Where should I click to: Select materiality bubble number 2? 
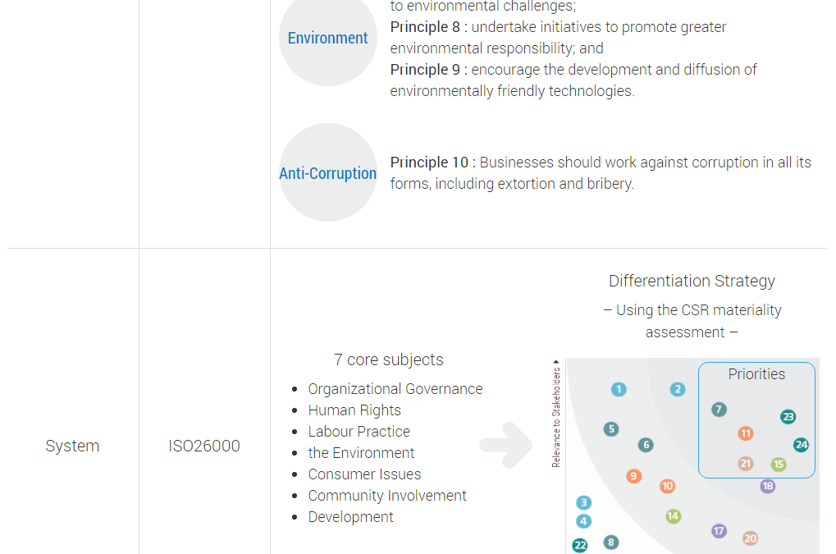[678, 389]
